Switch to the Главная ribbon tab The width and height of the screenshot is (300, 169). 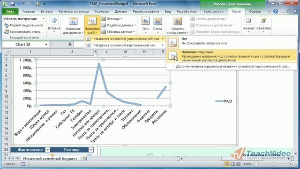pyautogui.click(x=29, y=11)
